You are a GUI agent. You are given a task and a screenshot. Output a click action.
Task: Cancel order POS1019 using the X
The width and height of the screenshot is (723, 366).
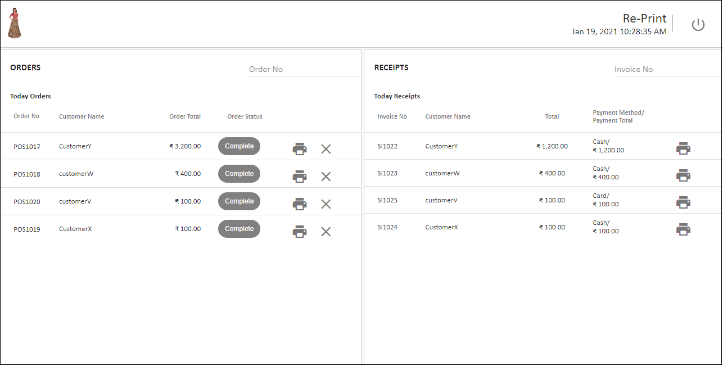pos(326,232)
